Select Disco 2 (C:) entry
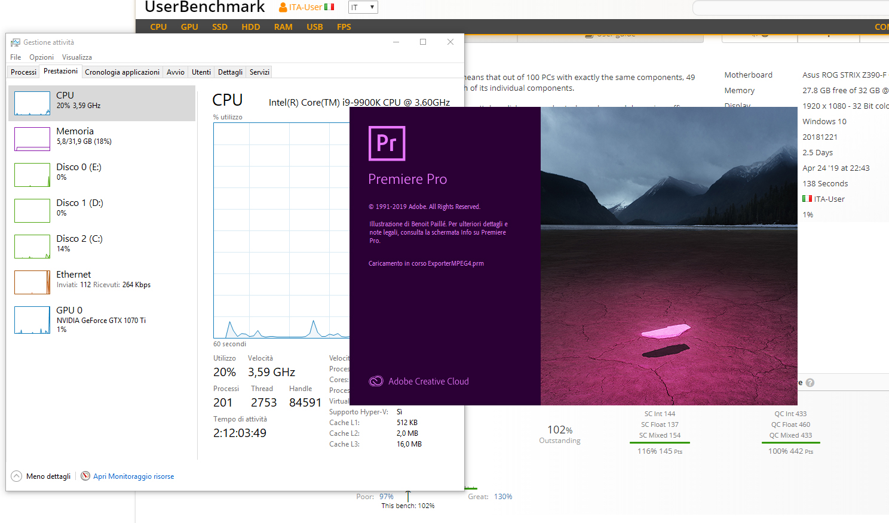 coord(102,247)
